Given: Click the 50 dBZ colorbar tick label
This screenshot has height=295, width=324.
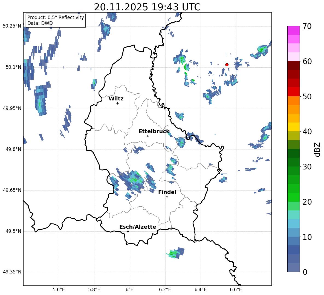Looking at the screenshot, I should pos(307,96).
